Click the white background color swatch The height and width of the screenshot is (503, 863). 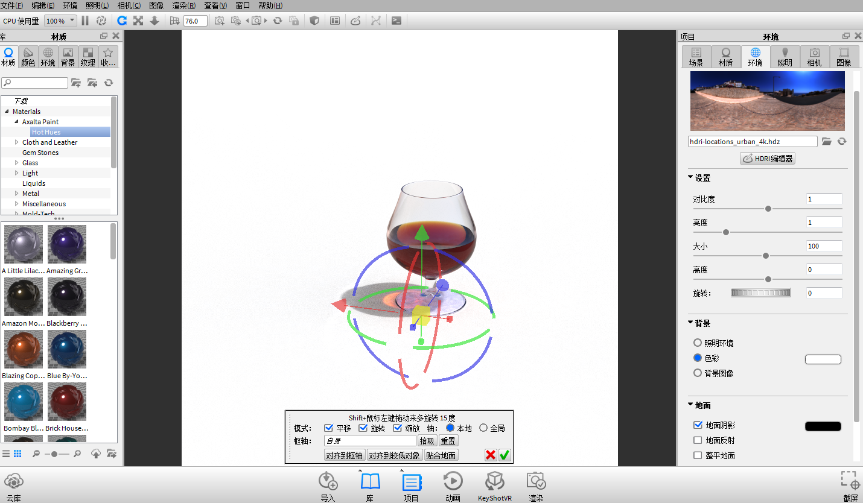tap(823, 359)
